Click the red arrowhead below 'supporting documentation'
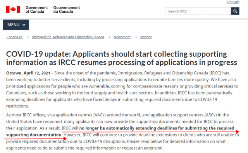 pyautogui.click(x=65, y=138)
